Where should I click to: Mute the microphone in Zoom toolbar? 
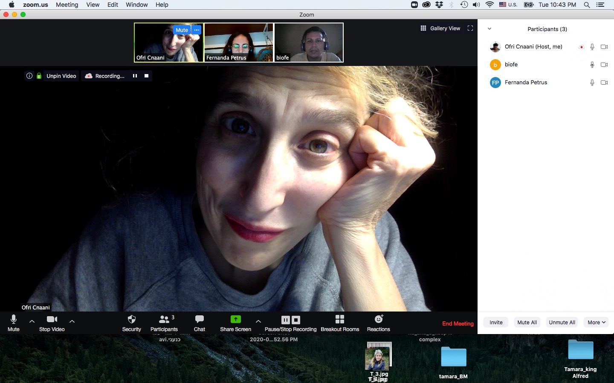pos(13,323)
